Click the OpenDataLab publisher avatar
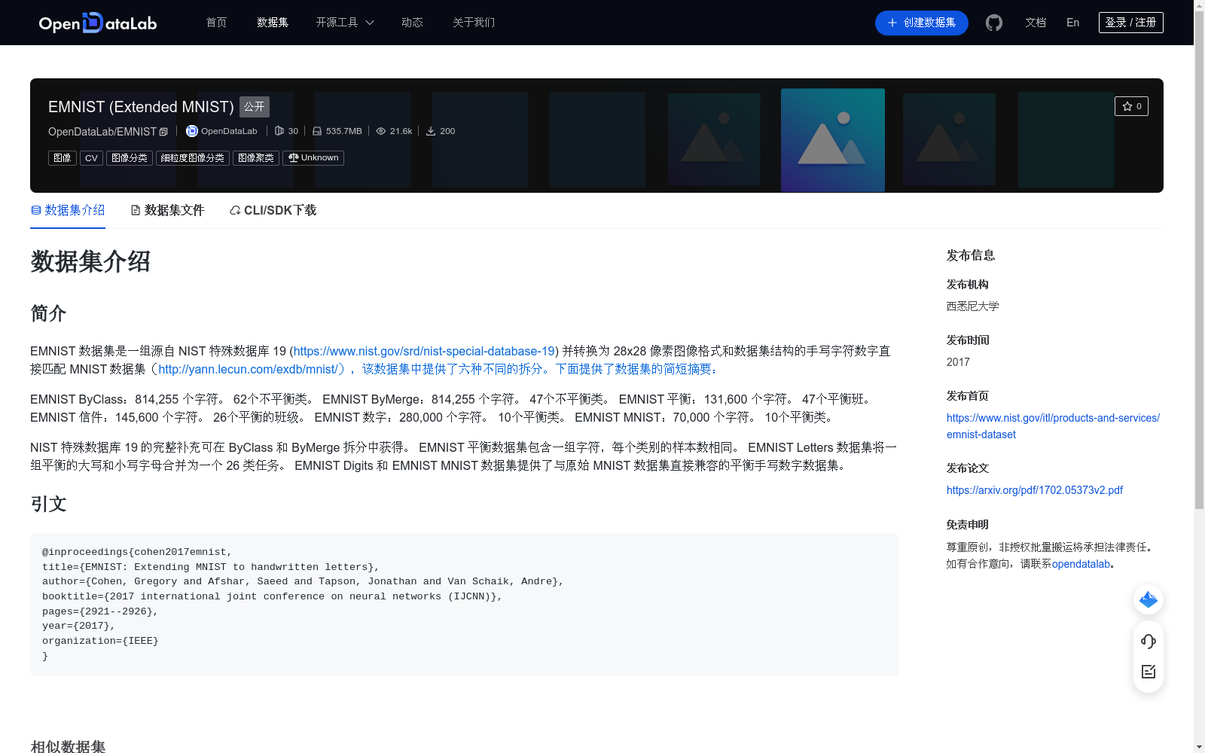This screenshot has width=1205, height=753. (x=192, y=131)
